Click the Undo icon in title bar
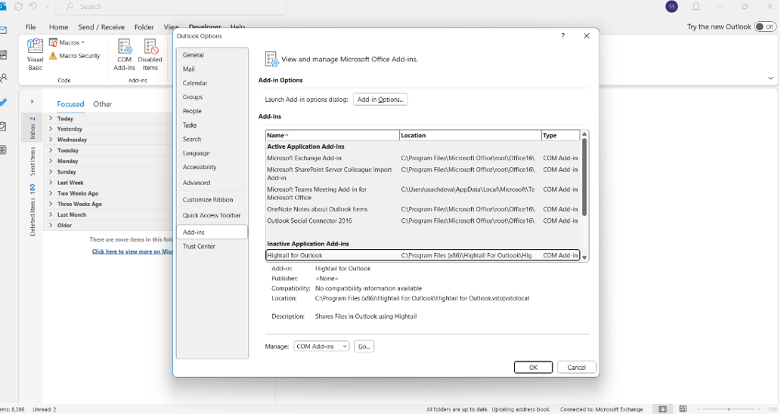The image size is (781, 416). click(33, 7)
